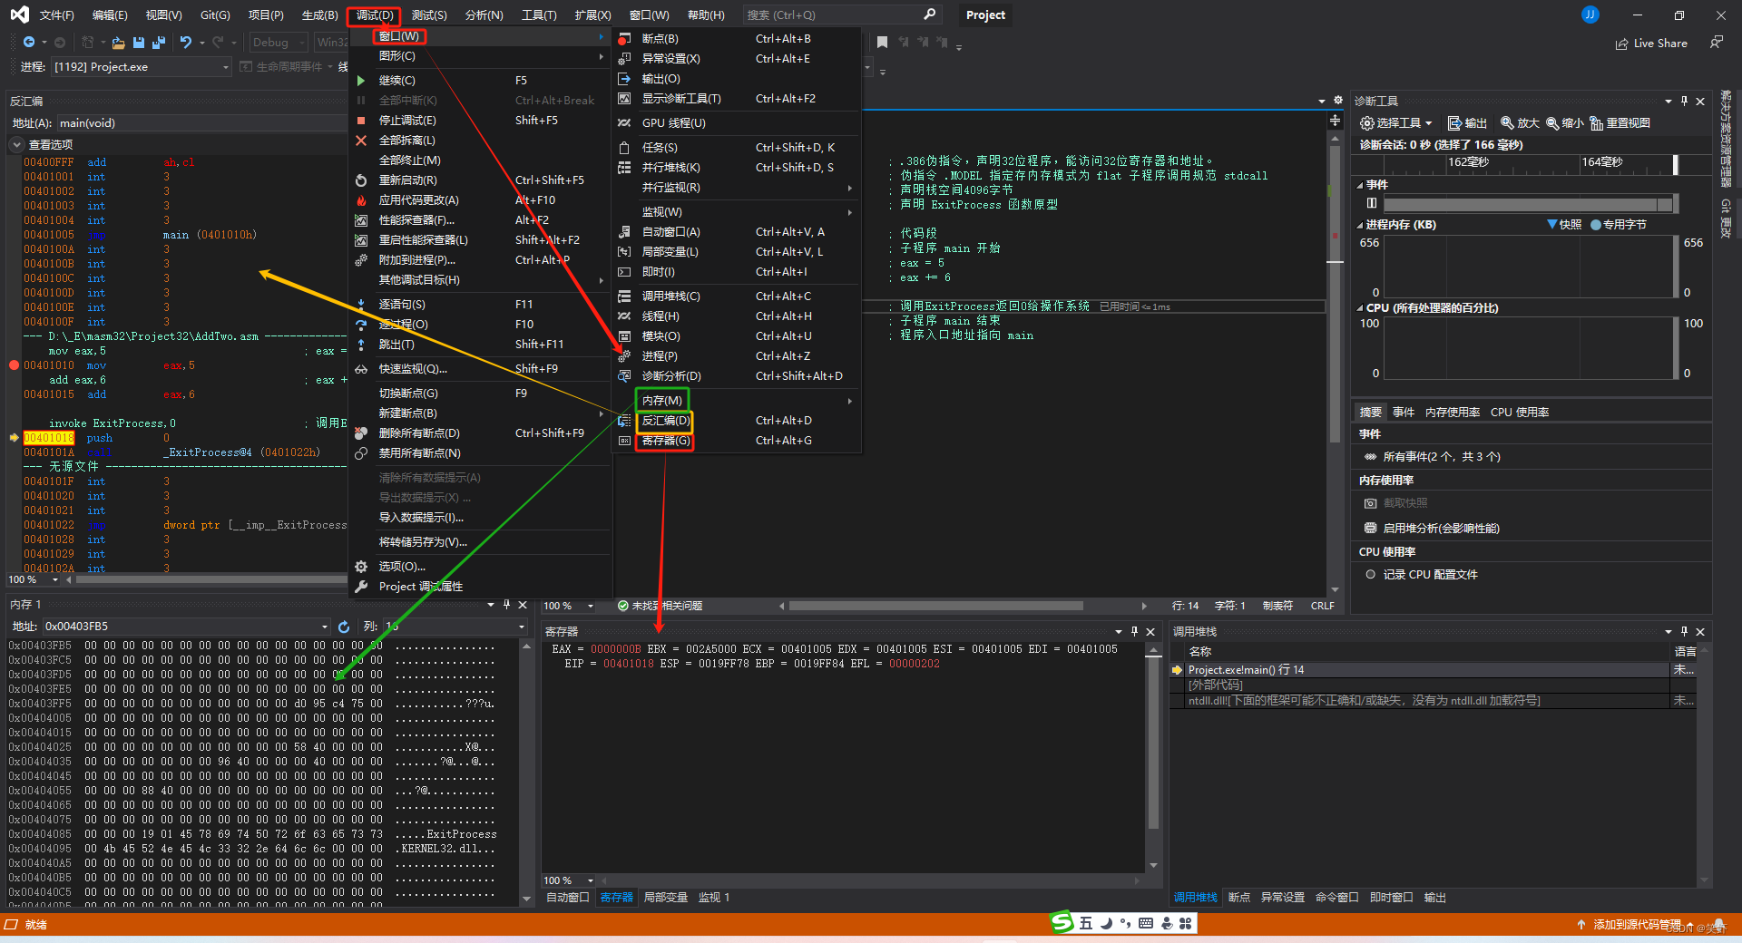Select 反汇编(D) menu item
Viewport: 1742px width, 943px height.
coord(737,421)
